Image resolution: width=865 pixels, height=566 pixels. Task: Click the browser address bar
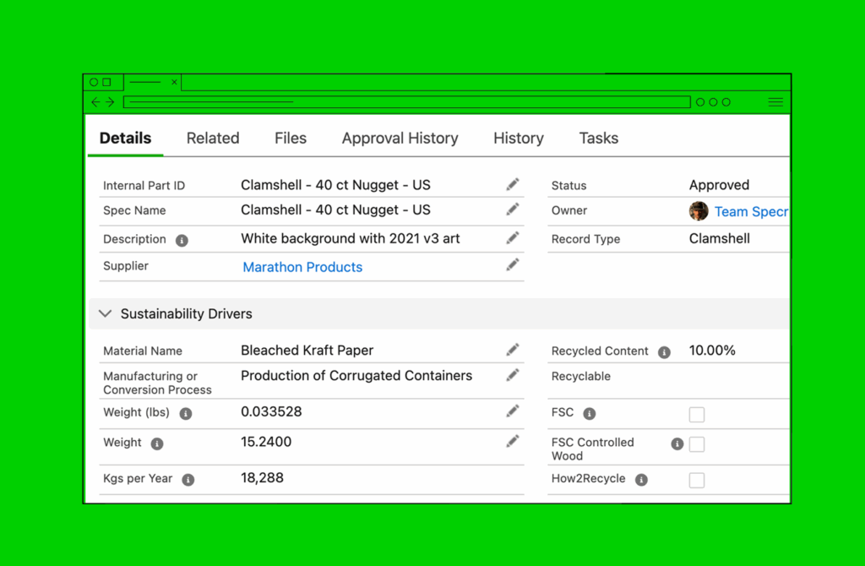tap(406, 102)
